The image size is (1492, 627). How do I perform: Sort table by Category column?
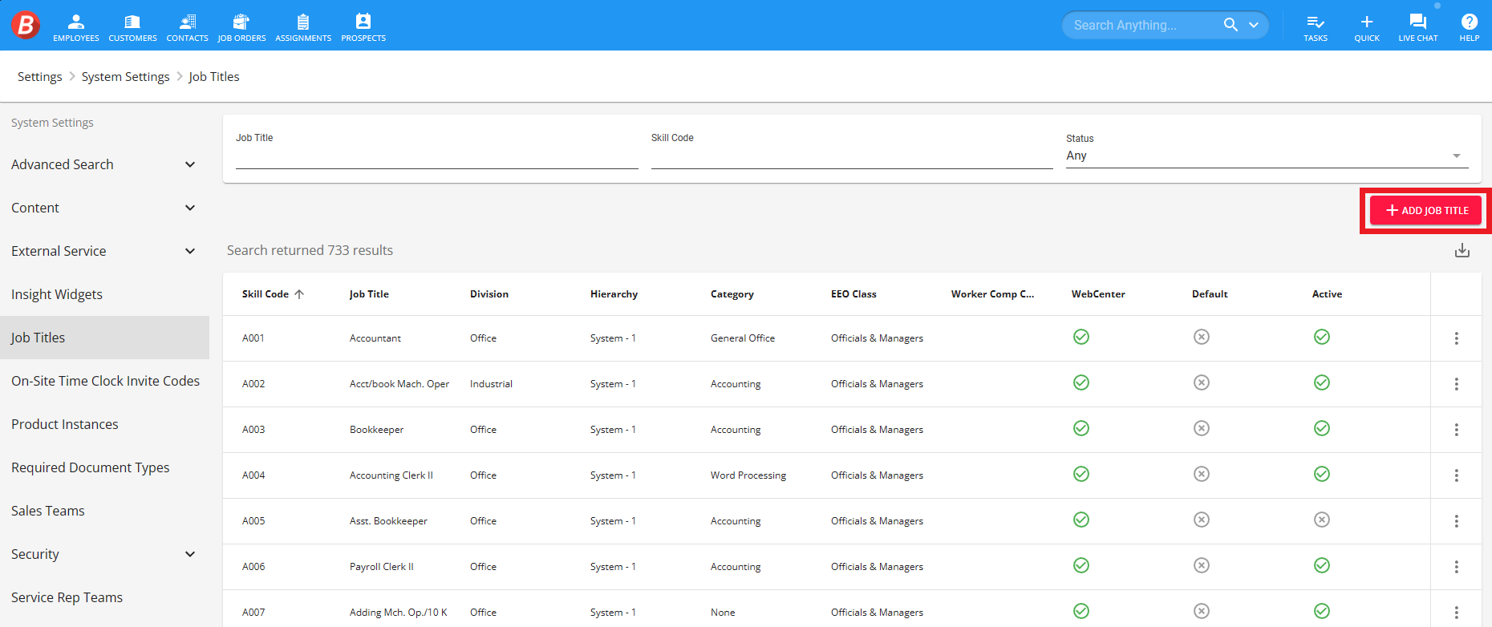click(732, 294)
